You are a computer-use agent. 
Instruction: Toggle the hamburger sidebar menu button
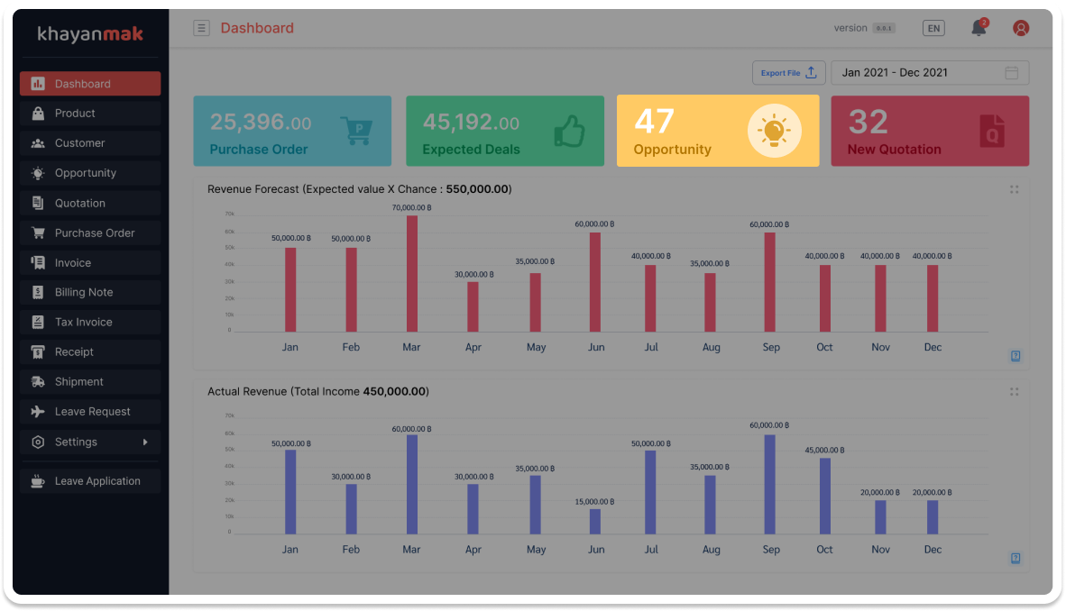(x=201, y=28)
